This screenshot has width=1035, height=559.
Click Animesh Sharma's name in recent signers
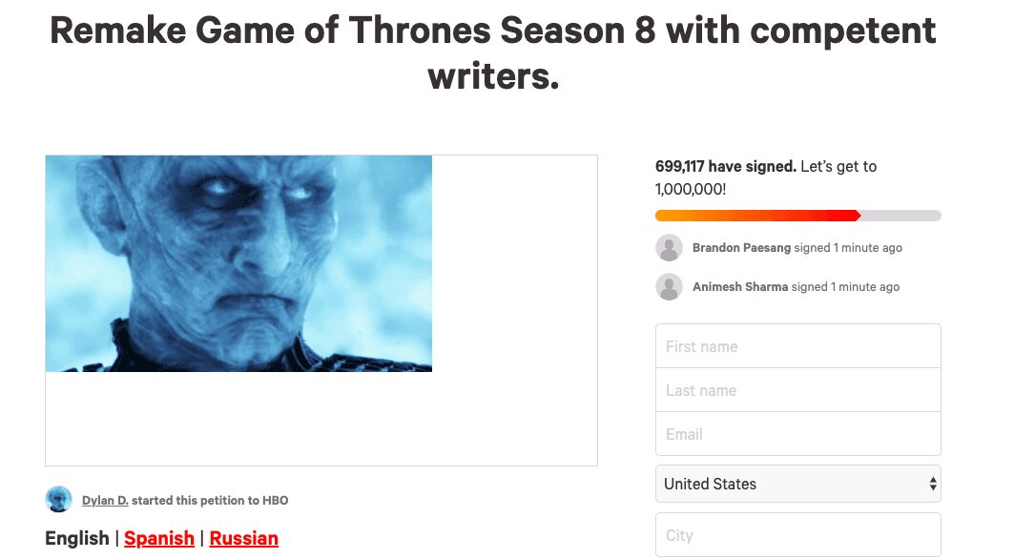(740, 287)
